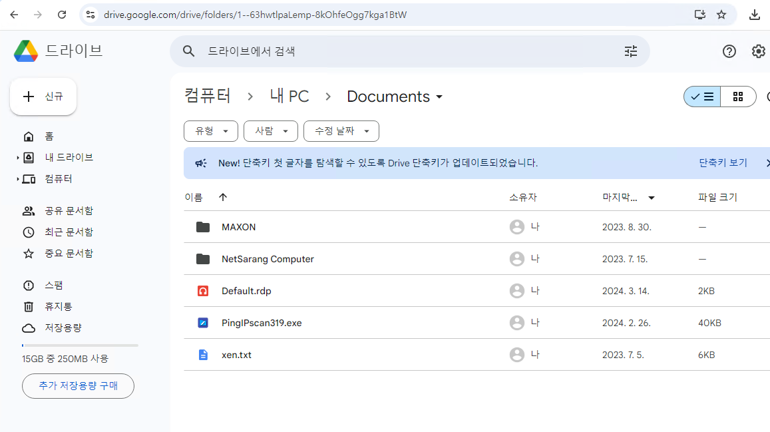Open the 수정 날짜 filter dropdown

pos(341,131)
